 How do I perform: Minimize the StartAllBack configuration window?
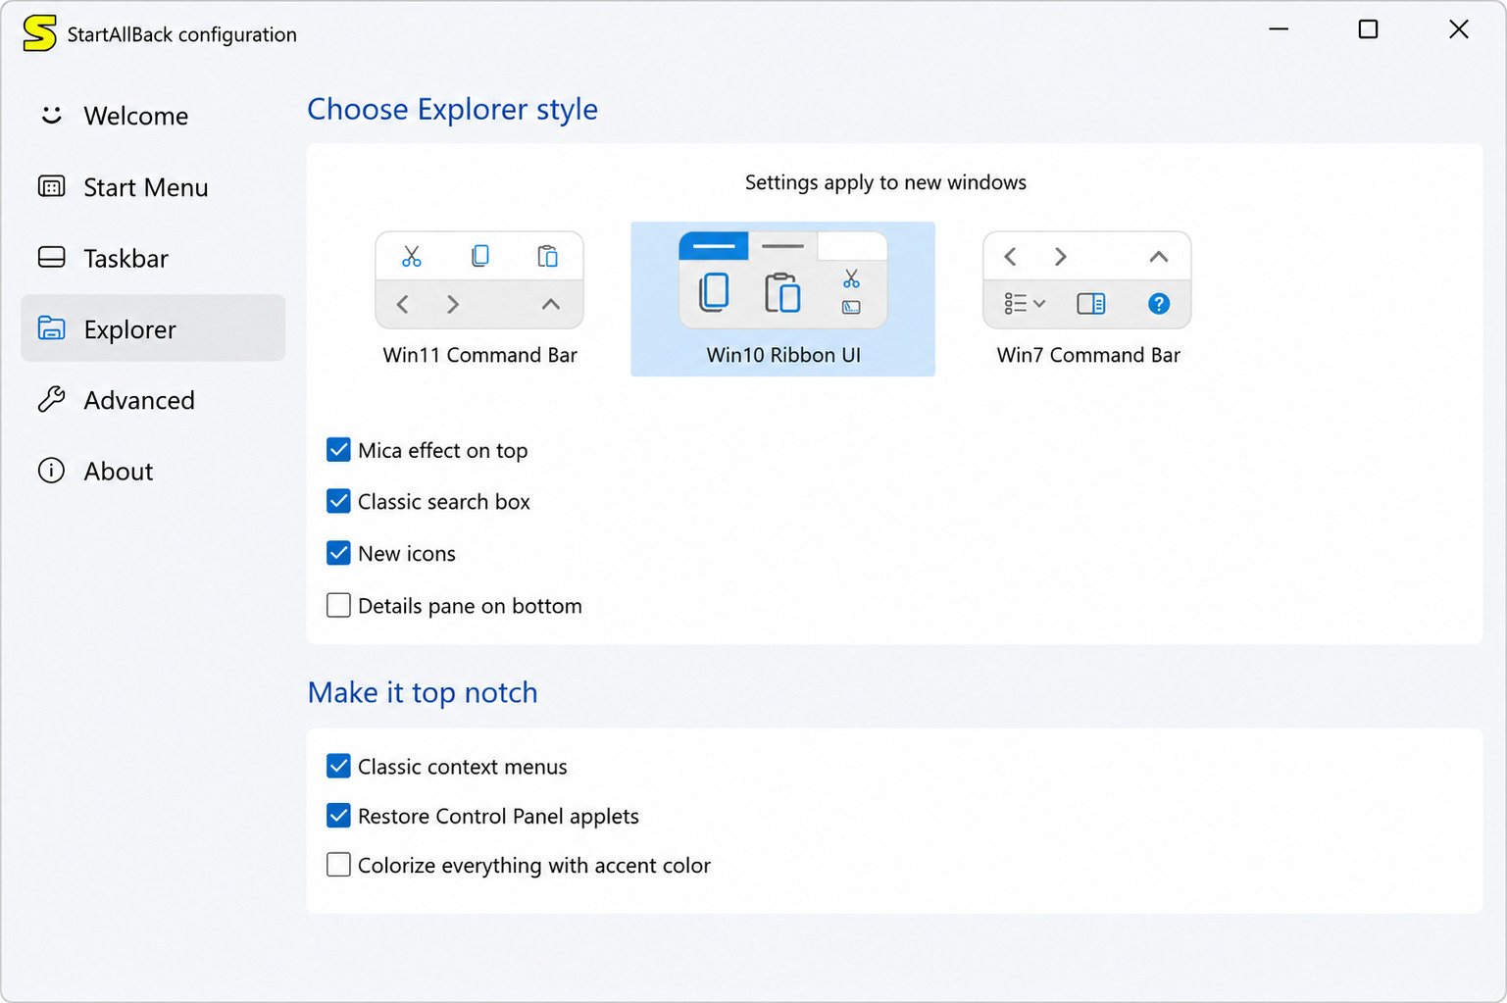pos(1279,29)
